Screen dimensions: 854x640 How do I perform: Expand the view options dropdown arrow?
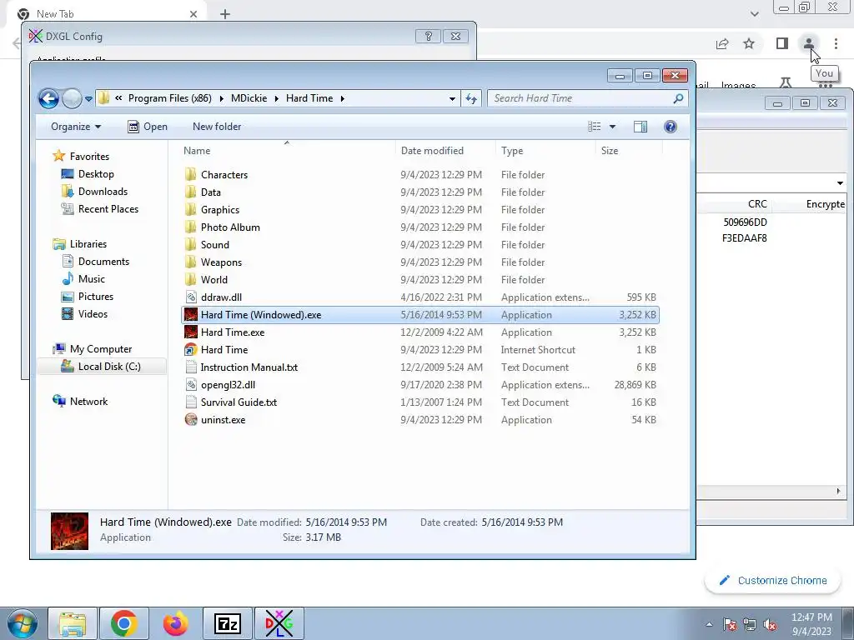coord(612,127)
